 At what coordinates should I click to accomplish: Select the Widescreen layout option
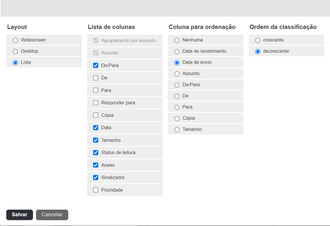[15, 40]
